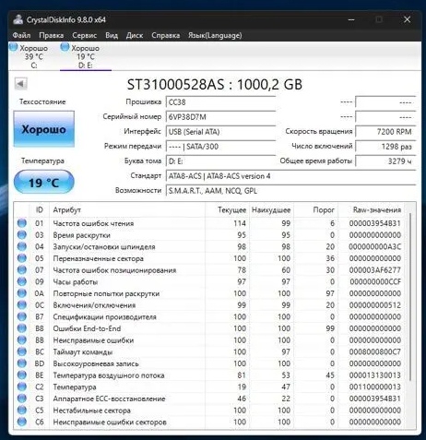
Task: Click the power-on count field 1298 раз
Action: (385, 147)
